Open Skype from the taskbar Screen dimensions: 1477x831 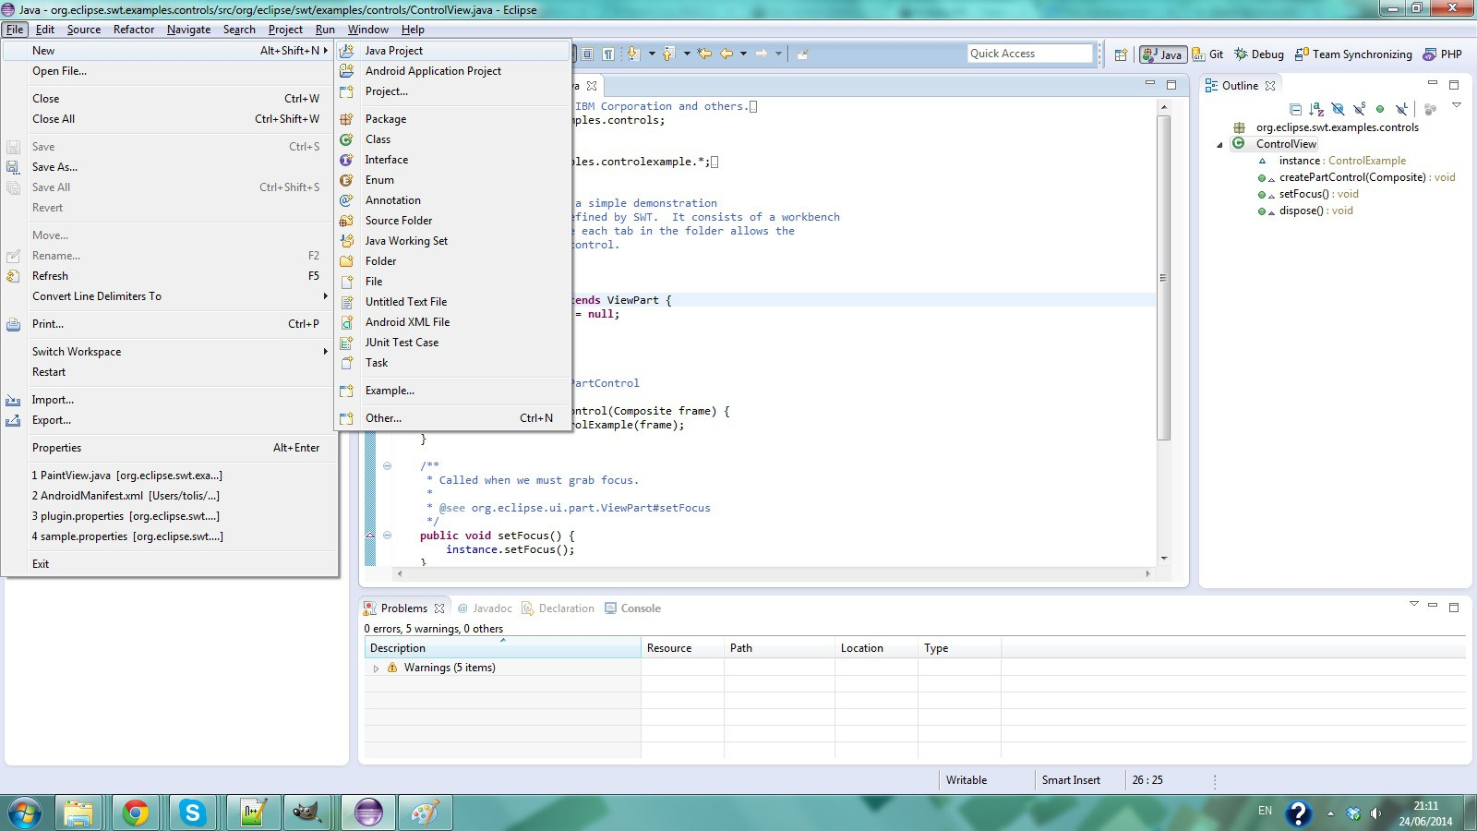point(193,813)
